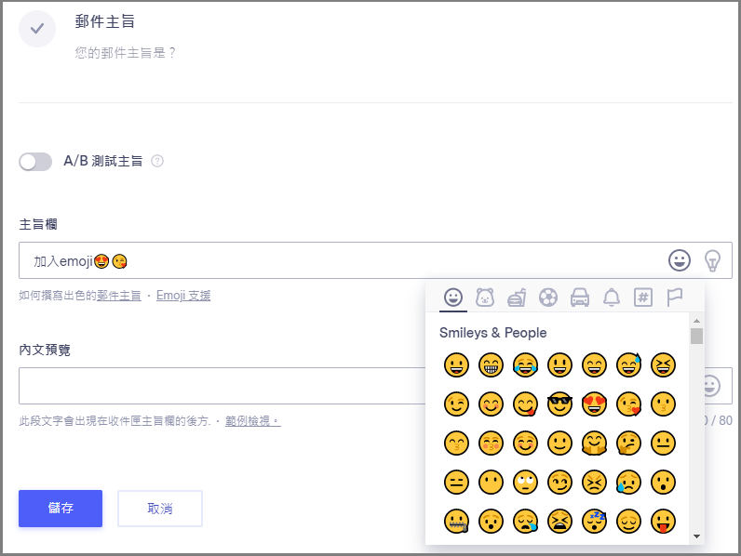Select the bell Objects emoji category

tap(612, 298)
